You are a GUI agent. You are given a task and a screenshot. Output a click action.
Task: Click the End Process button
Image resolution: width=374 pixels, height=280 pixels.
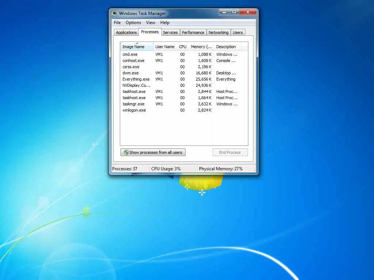230,152
